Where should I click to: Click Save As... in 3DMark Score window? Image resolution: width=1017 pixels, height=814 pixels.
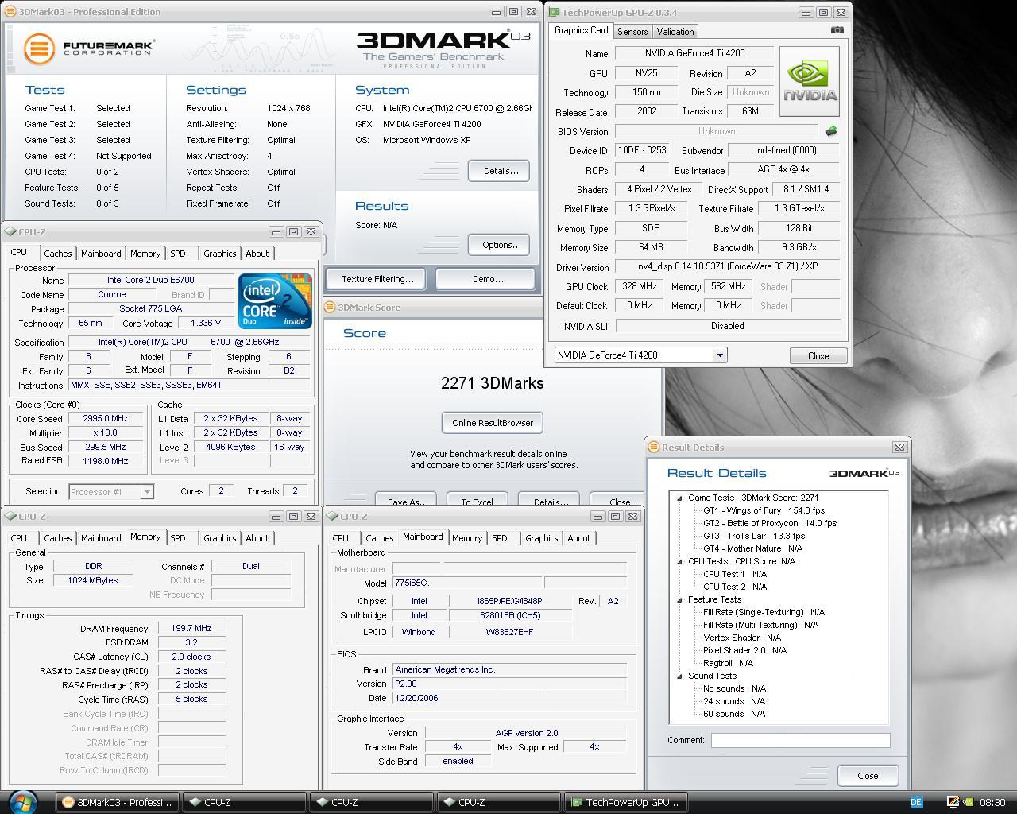[x=407, y=501]
